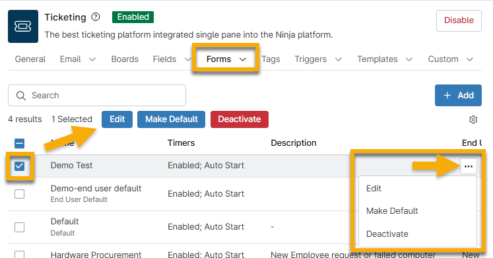This screenshot has width=493, height=258.
Task: Switch to the Tags tab
Action: click(271, 59)
